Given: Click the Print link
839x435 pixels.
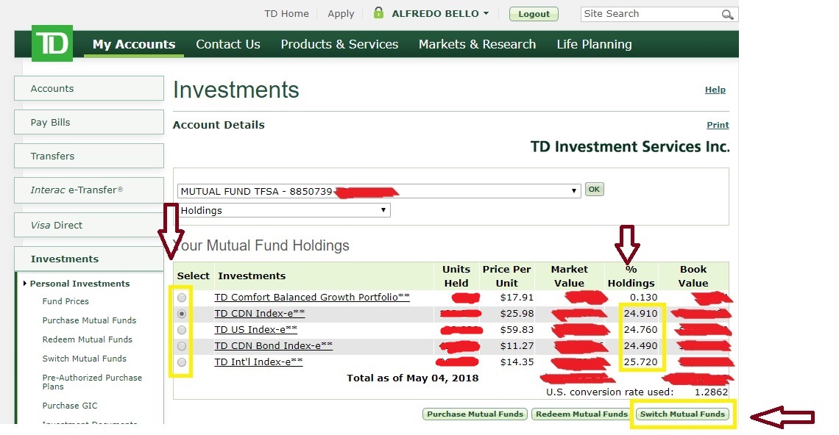Looking at the screenshot, I should click(718, 125).
